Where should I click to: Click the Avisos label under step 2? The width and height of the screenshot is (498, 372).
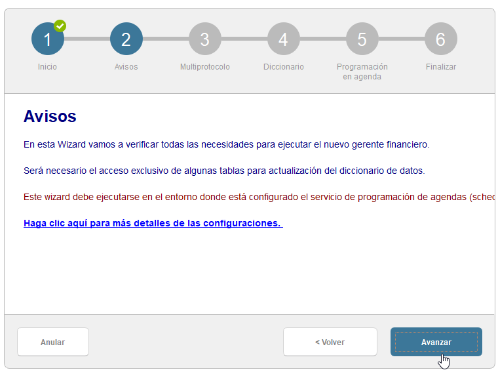tap(126, 67)
